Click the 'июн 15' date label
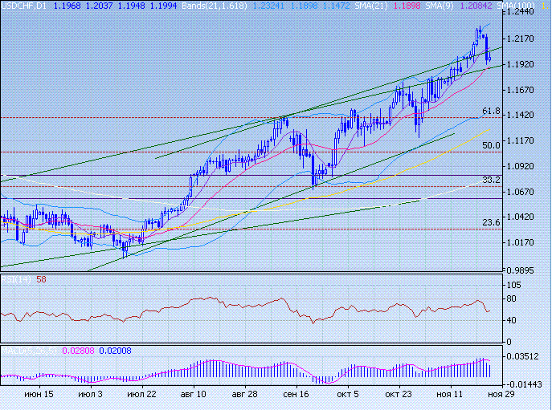The height and width of the screenshot is (410, 552). (x=39, y=395)
